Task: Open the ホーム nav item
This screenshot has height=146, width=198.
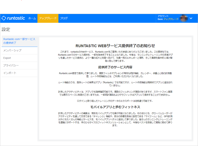Action: point(32,18)
